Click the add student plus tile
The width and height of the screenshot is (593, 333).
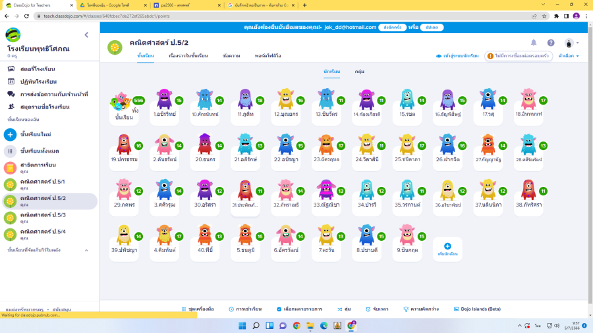tap(447, 249)
